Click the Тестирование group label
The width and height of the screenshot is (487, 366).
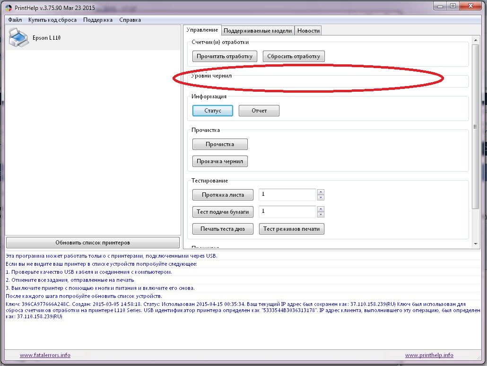pos(209,181)
